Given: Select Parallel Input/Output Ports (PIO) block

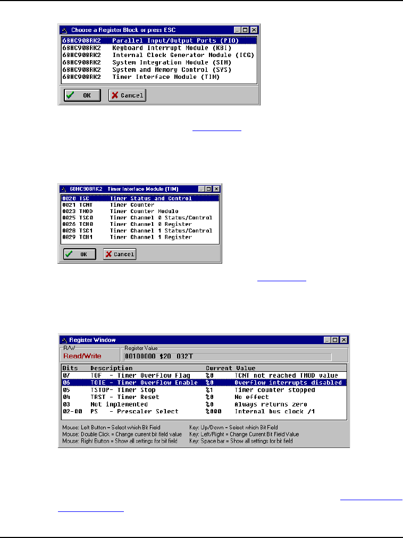Looking at the screenshot, I should (159, 40).
